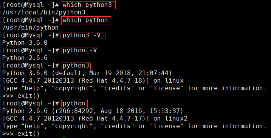Click the green cursor at the terminal bottom

[x=65, y=138]
